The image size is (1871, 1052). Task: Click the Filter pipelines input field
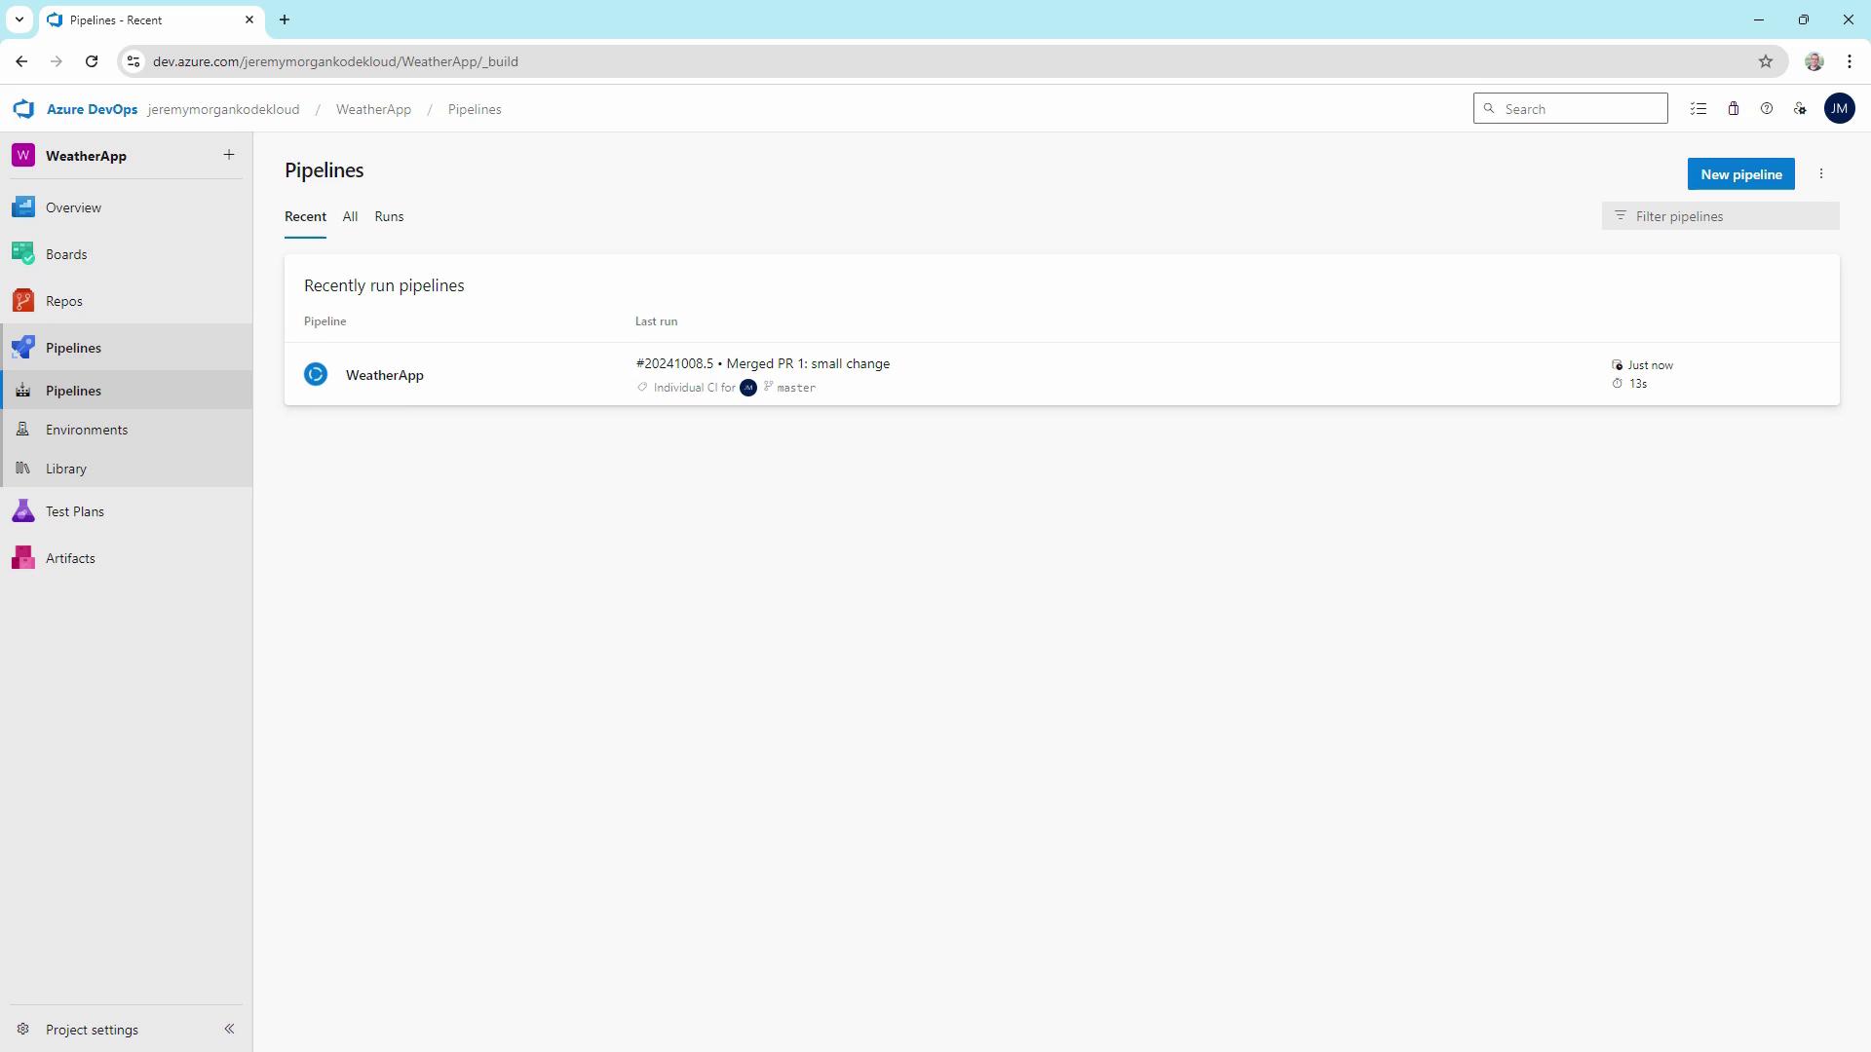1730,216
